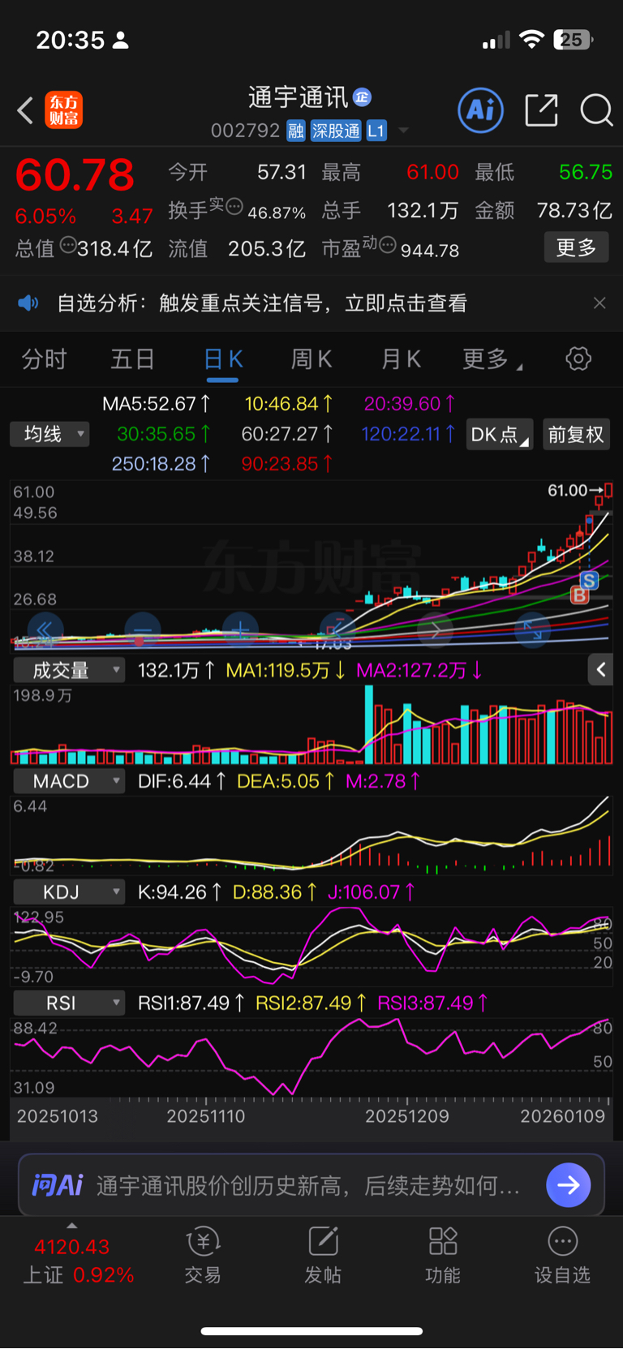Open chart settings gear icon
Image resolution: width=623 pixels, height=1349 pixels.
click(x=578, y=359)
